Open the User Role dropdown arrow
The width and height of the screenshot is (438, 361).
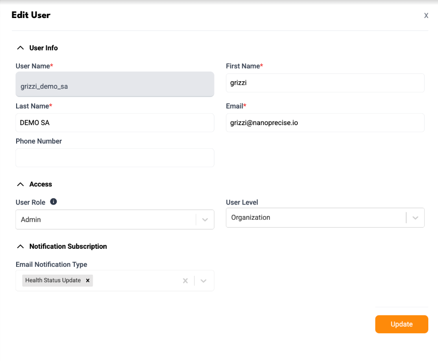tap(205, 220)
